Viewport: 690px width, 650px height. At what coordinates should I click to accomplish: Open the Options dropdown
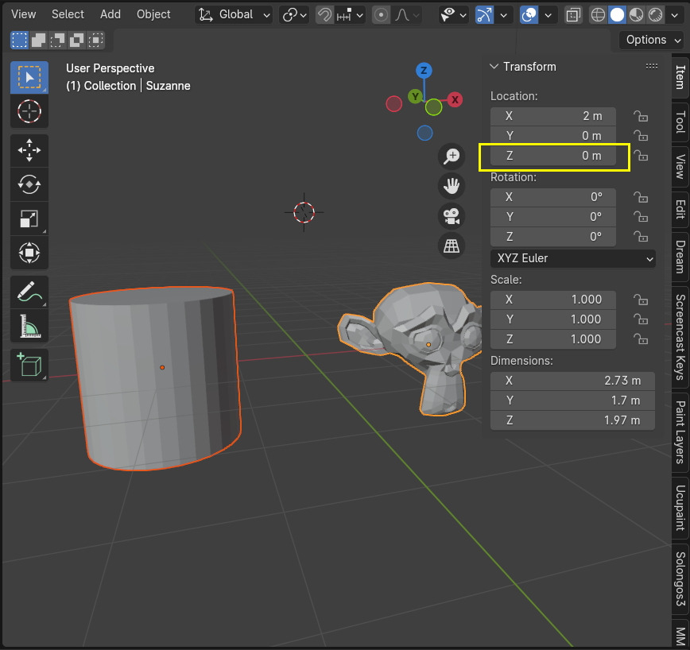coord(651,40)
